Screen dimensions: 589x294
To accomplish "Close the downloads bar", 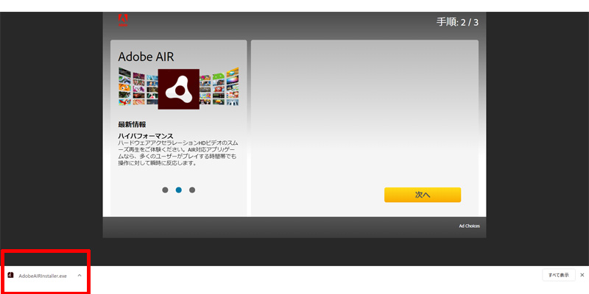I will (x=582, y=275).
